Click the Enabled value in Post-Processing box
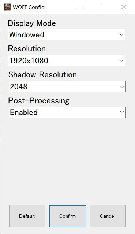Viewport: 135px width, 234px height. point(24,112)
